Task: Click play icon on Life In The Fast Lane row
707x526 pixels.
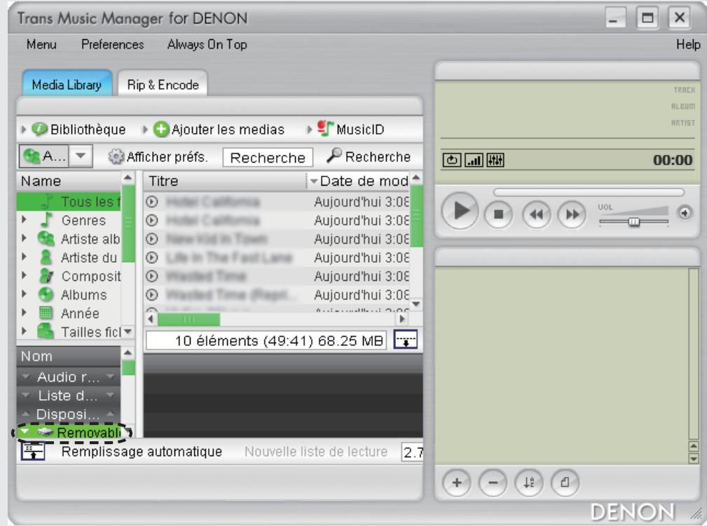Action: coord(152,257)
